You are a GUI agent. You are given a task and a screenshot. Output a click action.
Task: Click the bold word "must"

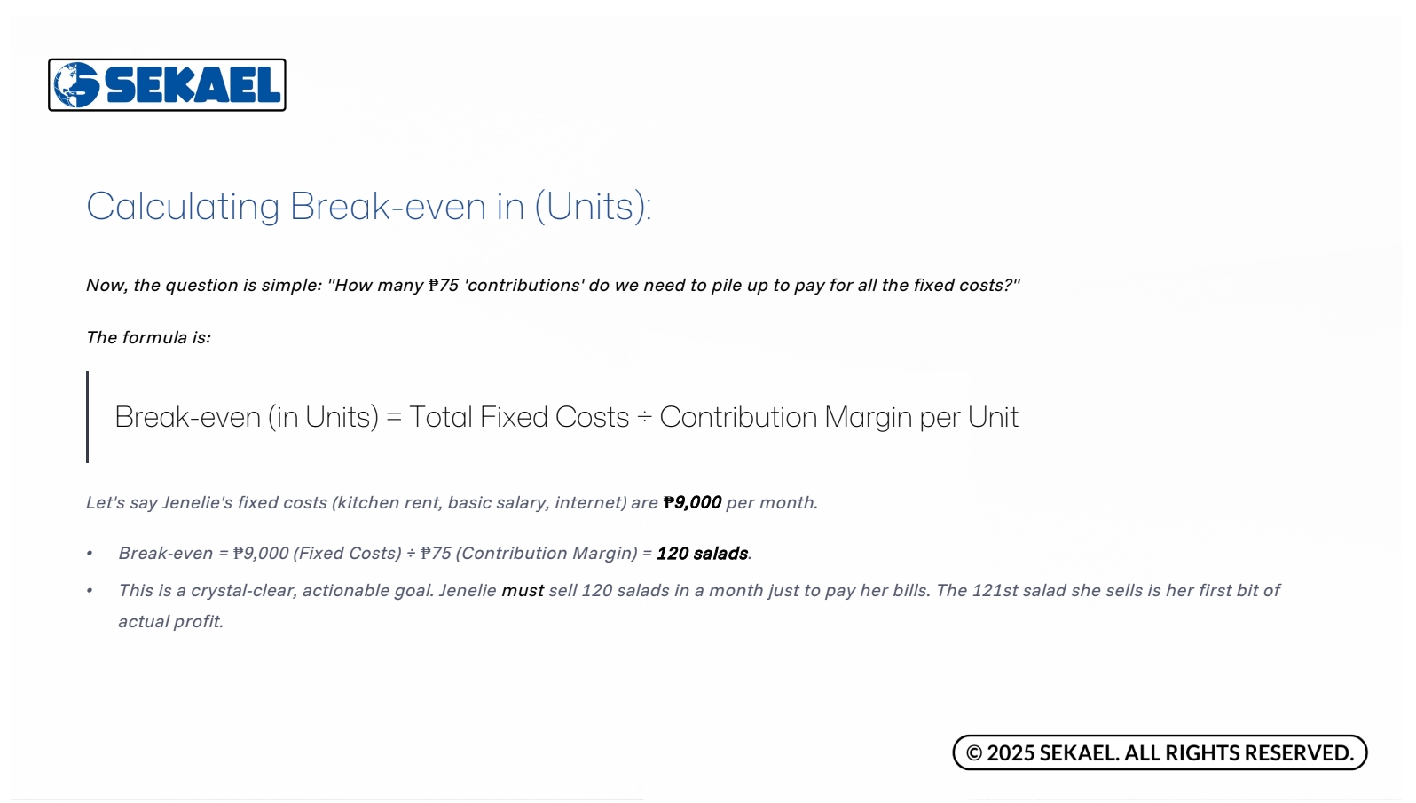pyautogui.click(x=523, y=591)
